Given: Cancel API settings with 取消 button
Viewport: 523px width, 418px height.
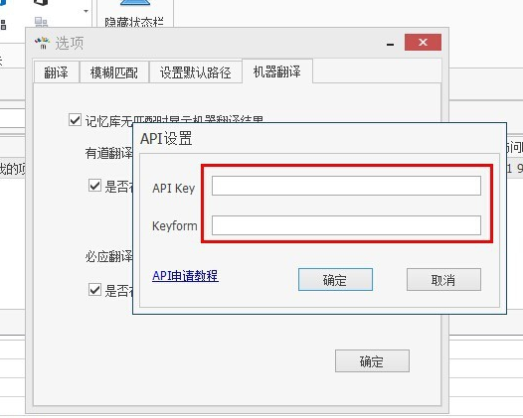Looking at the screenshot, I should click(x=443, y=279).
